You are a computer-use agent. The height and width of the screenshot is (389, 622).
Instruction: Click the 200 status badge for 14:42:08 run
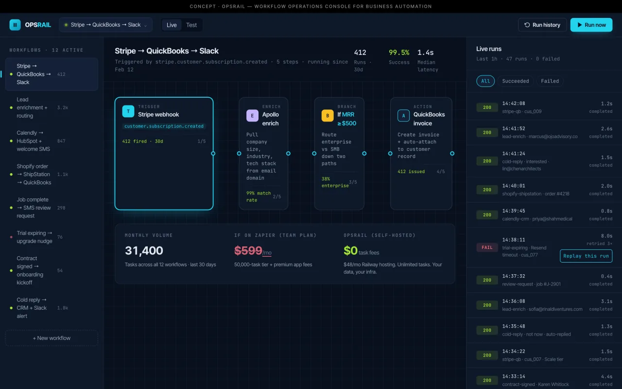point(487,107)
